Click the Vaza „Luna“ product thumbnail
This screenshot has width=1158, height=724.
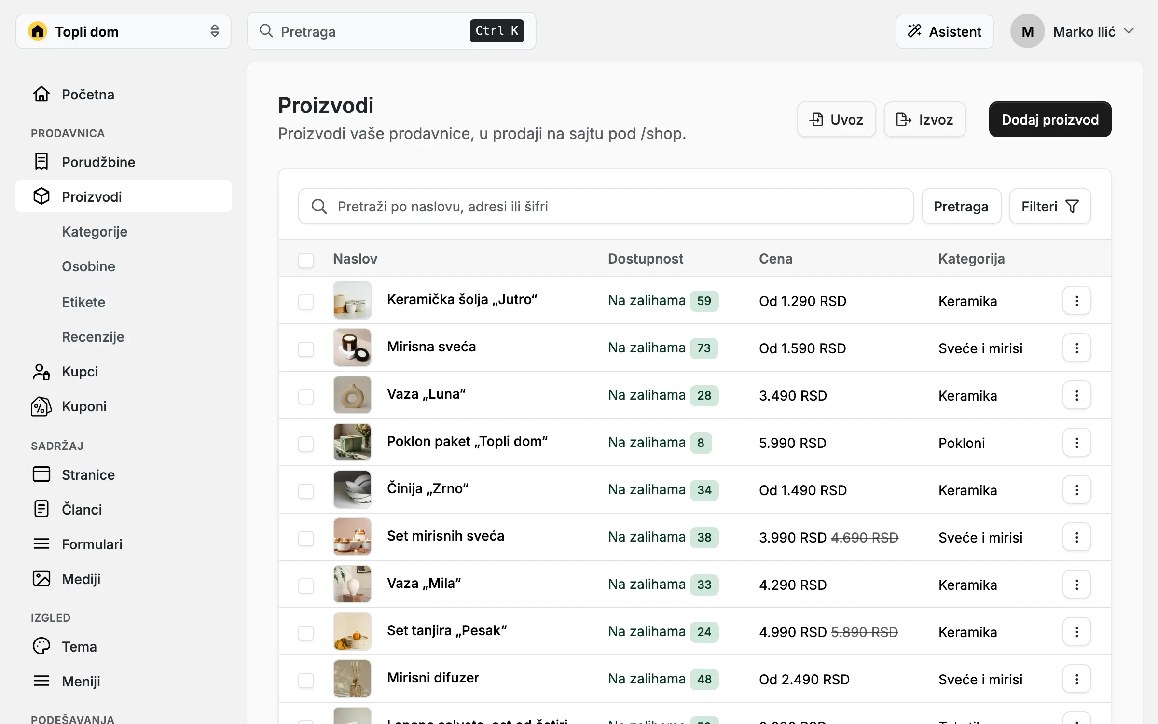(x=352, y=395)
